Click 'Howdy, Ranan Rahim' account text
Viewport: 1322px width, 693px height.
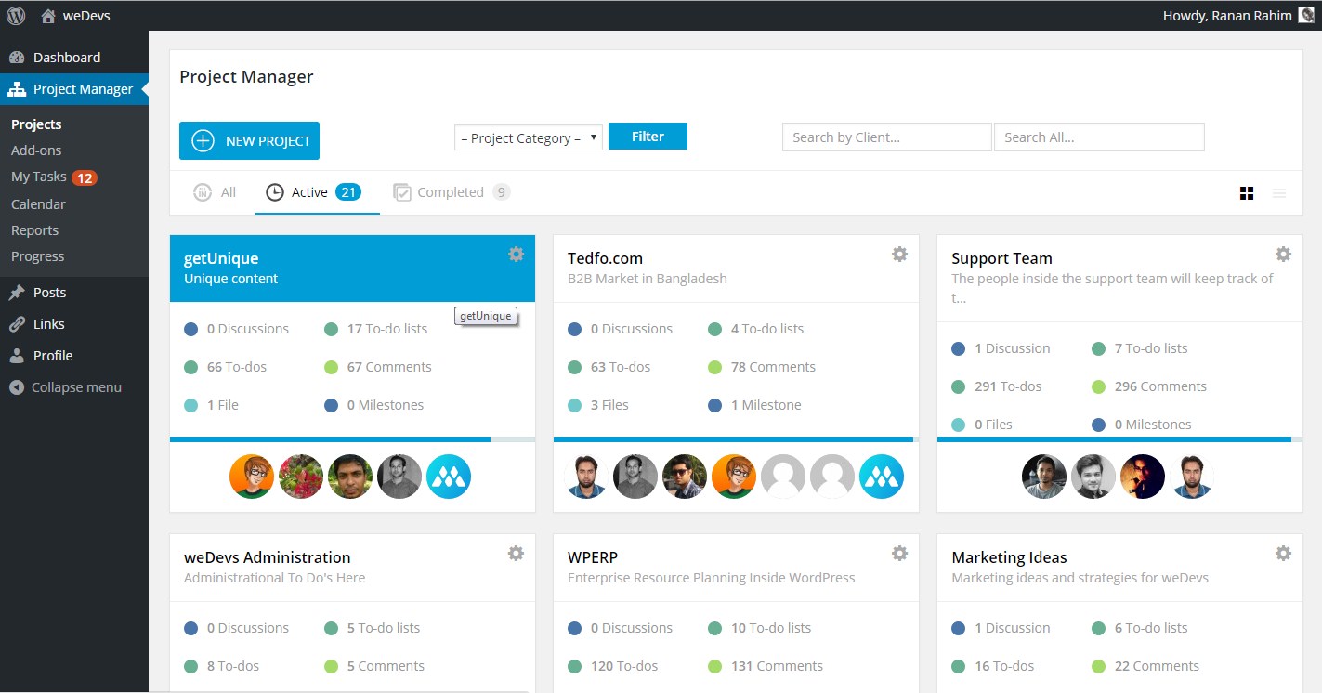1227,16
